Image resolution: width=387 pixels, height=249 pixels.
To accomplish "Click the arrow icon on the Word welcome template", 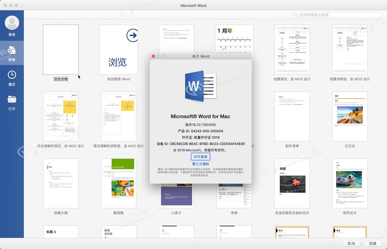I will point(132,35).
